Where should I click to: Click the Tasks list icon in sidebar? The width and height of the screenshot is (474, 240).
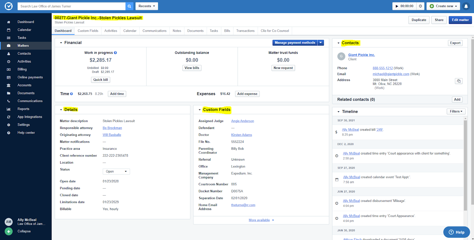pos(9,38)
